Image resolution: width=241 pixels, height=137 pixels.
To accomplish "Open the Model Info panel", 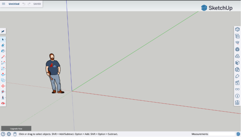I will click(237, 96).
